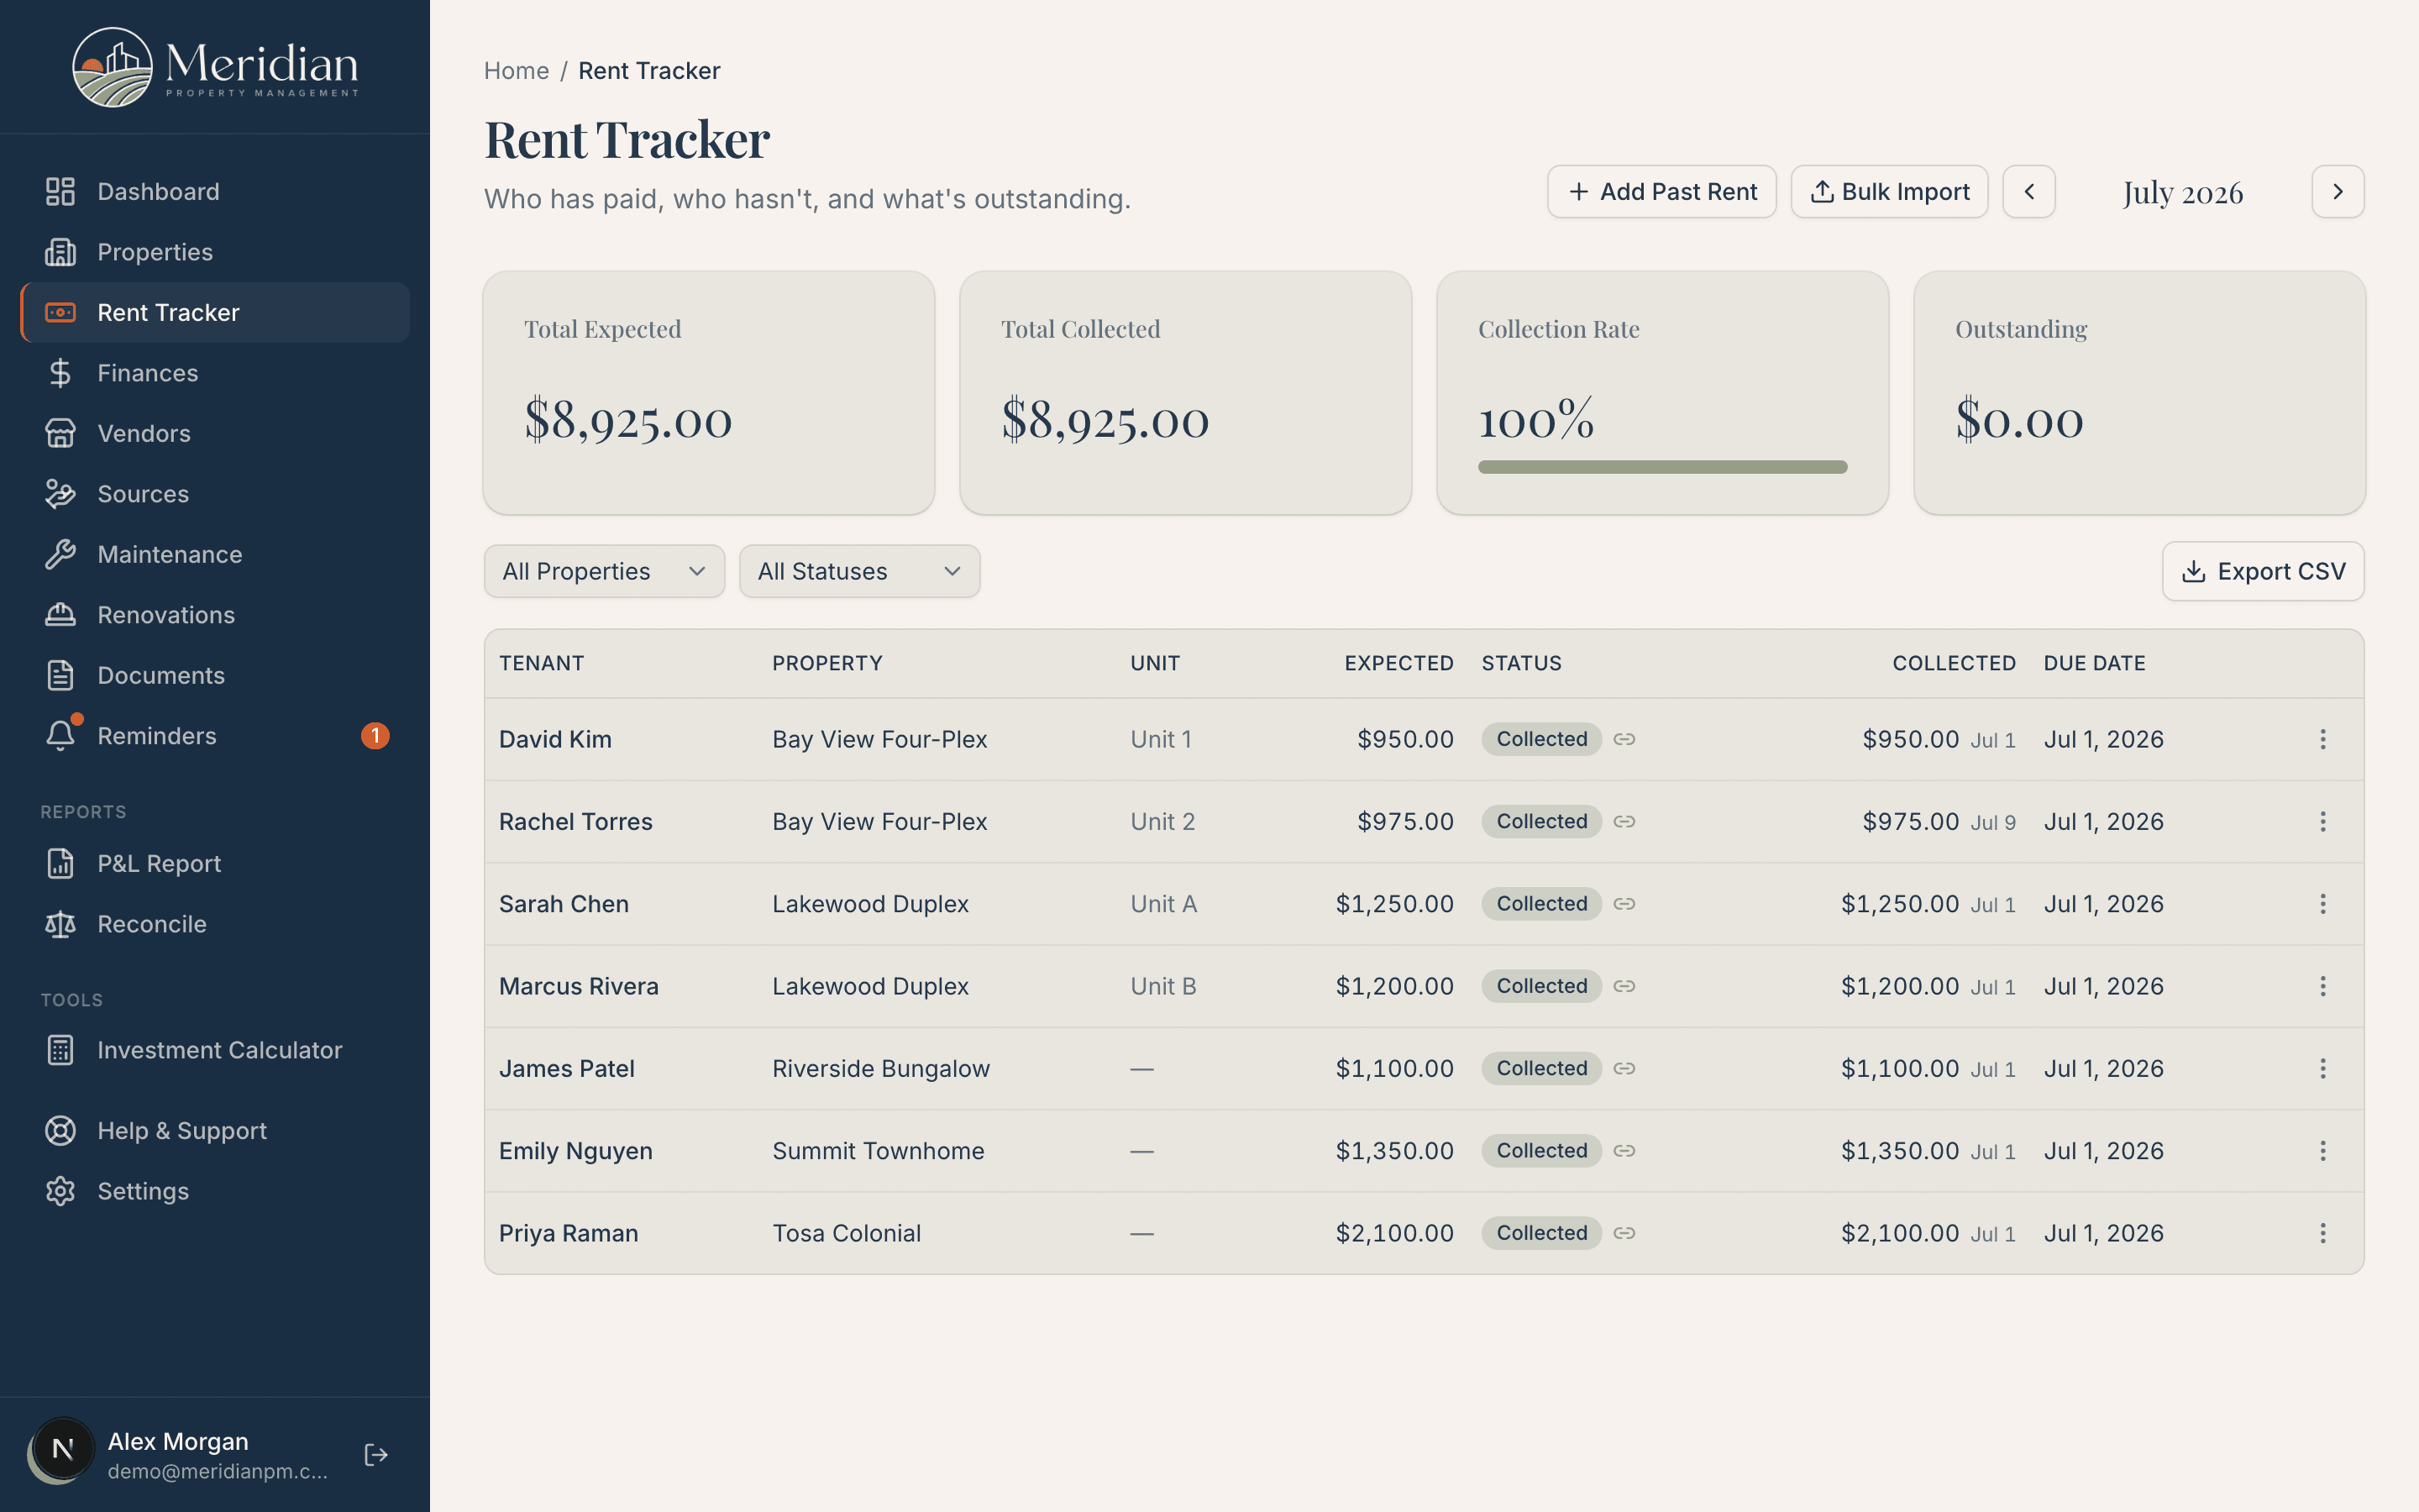Click Collected badge for David Kim
The image size is (2419, 1512).
tap(1541, 739)
